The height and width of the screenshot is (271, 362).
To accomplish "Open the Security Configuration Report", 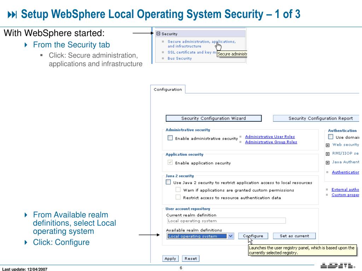I will point(316,118).
